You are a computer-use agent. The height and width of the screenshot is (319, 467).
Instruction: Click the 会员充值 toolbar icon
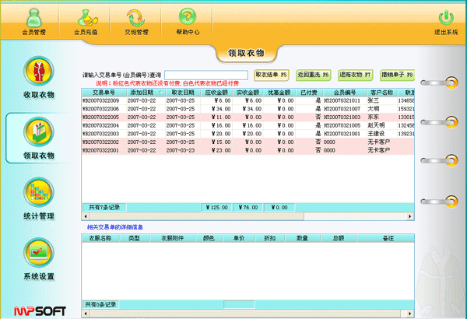85,21
